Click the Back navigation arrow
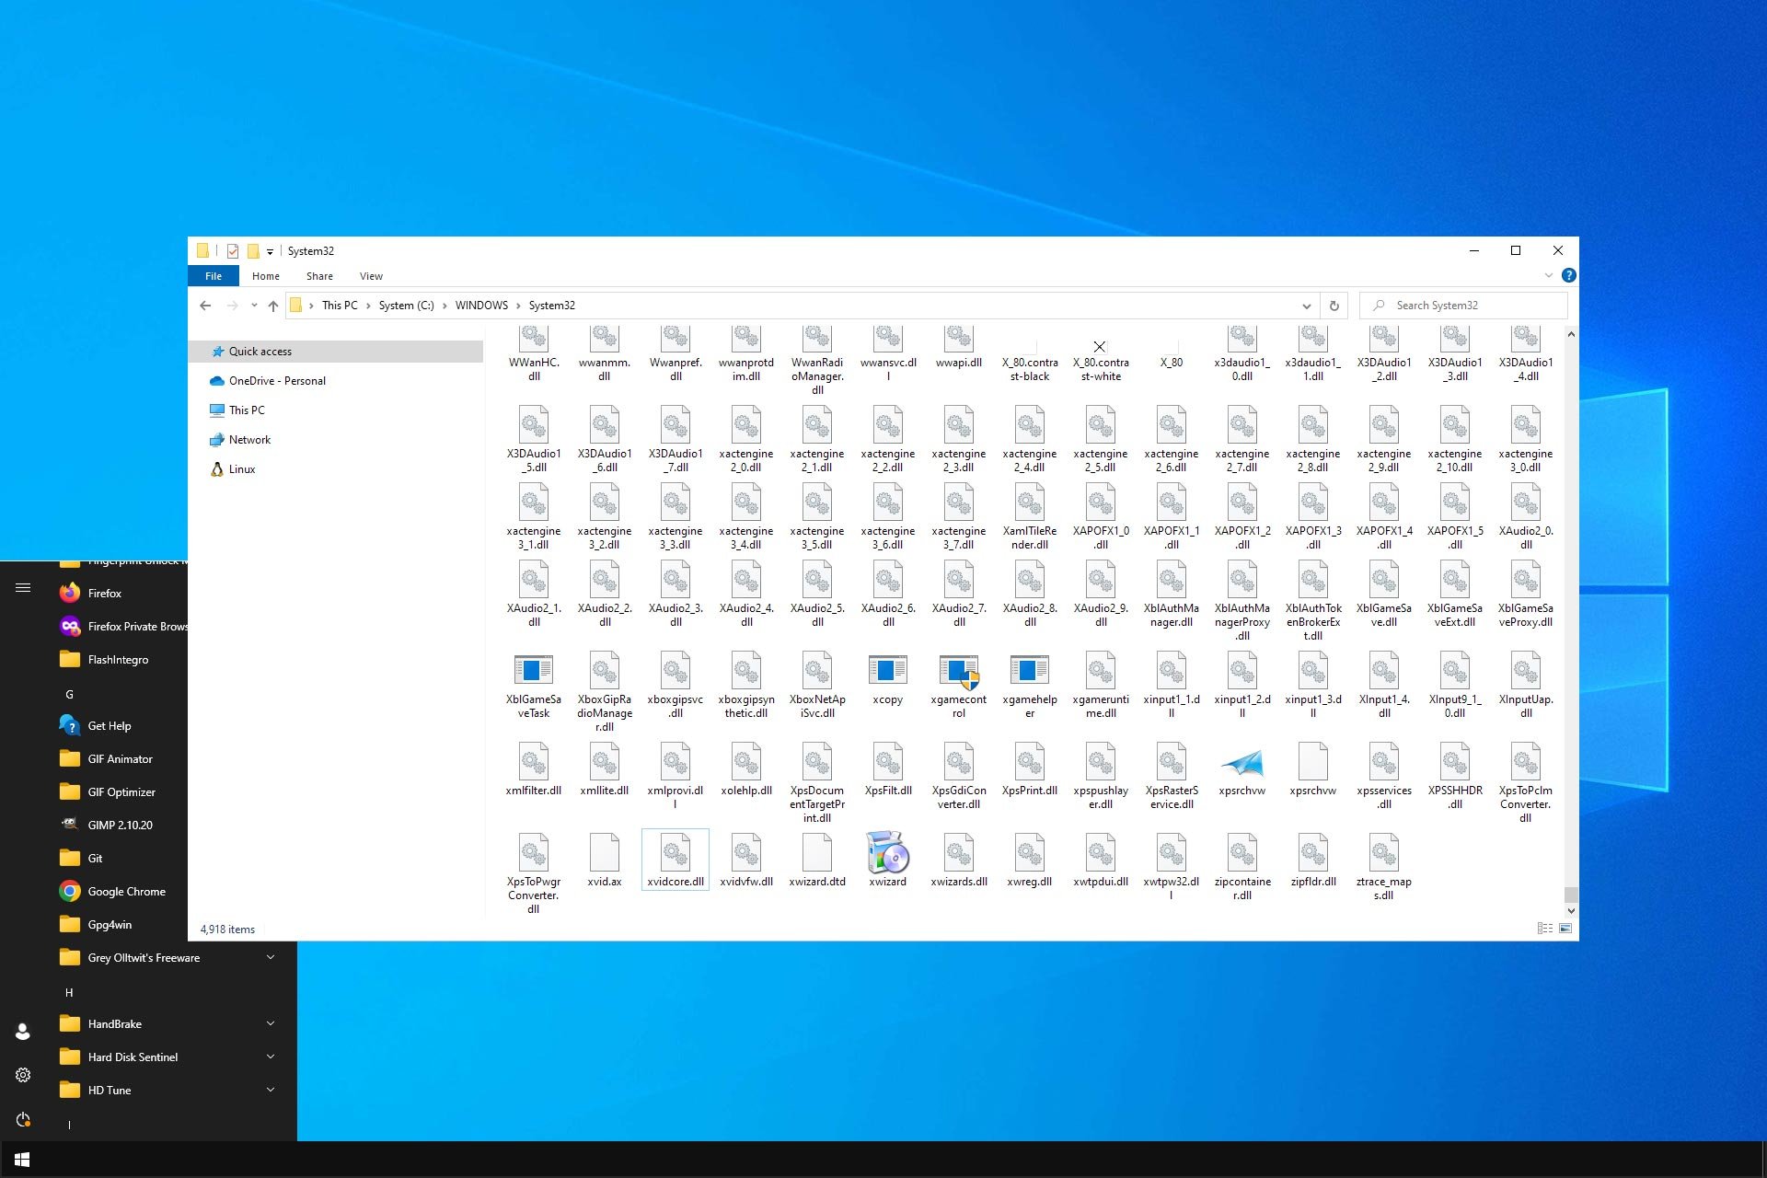 click(x=205, y=306)
